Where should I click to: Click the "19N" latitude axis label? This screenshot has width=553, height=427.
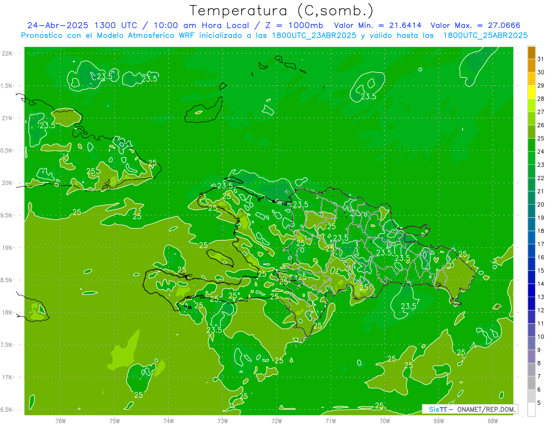[7, 248]
